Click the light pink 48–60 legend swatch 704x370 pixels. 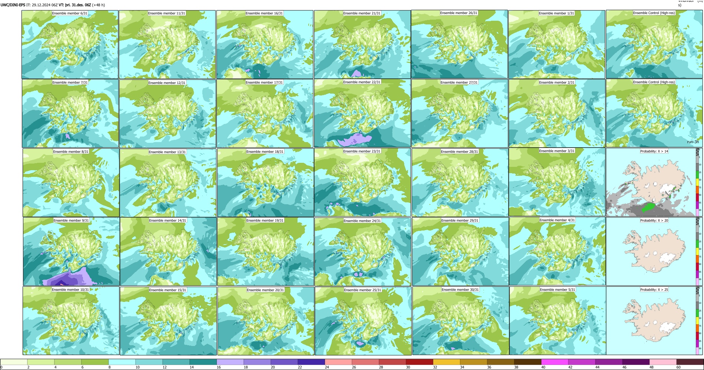pos(663,362)
